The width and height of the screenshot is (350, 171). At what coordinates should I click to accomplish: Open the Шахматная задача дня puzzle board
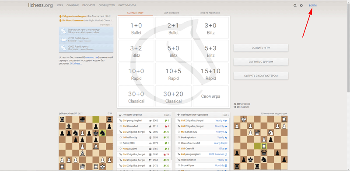(x=260, y=143)
